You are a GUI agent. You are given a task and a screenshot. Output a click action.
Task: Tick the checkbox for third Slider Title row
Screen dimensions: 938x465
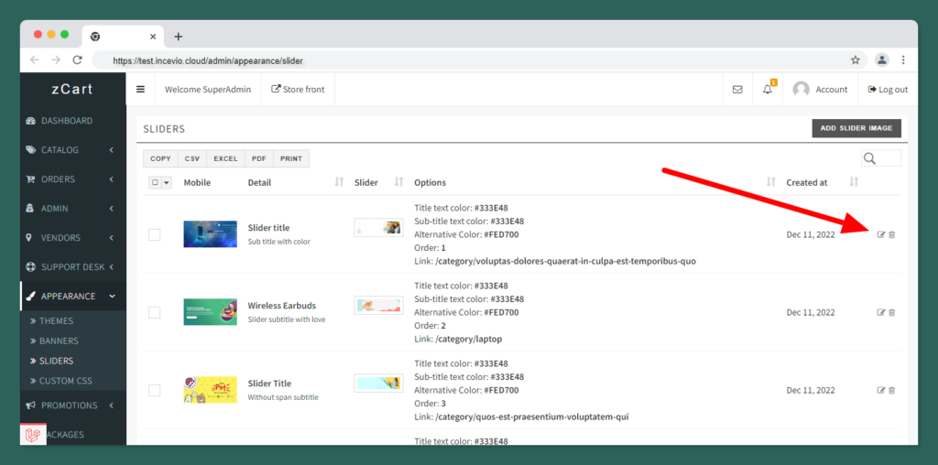coord(154,390)
